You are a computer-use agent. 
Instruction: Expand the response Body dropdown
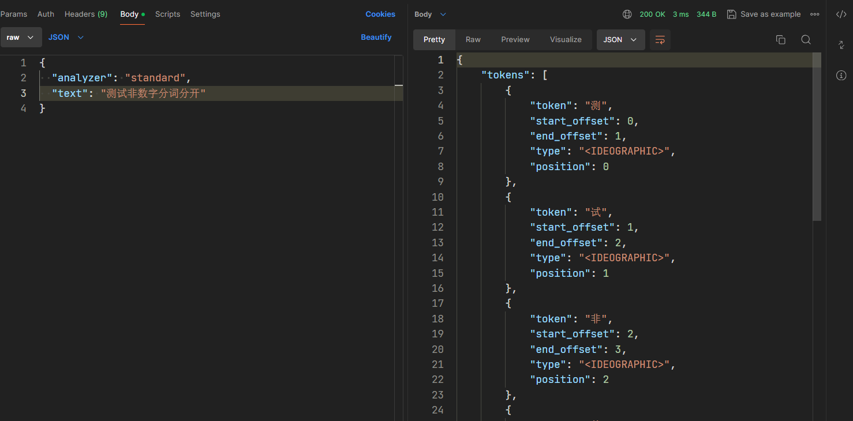coord(431,14)
